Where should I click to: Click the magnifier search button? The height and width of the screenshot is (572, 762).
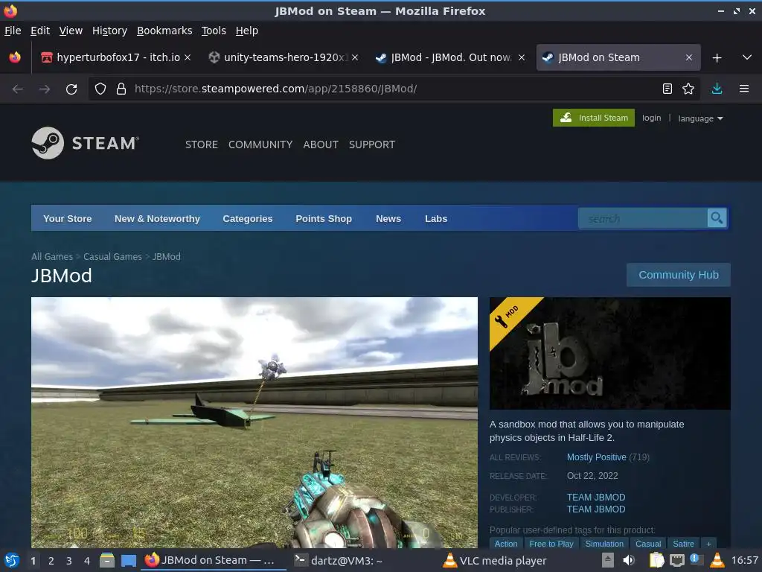(x=717, y=218)
